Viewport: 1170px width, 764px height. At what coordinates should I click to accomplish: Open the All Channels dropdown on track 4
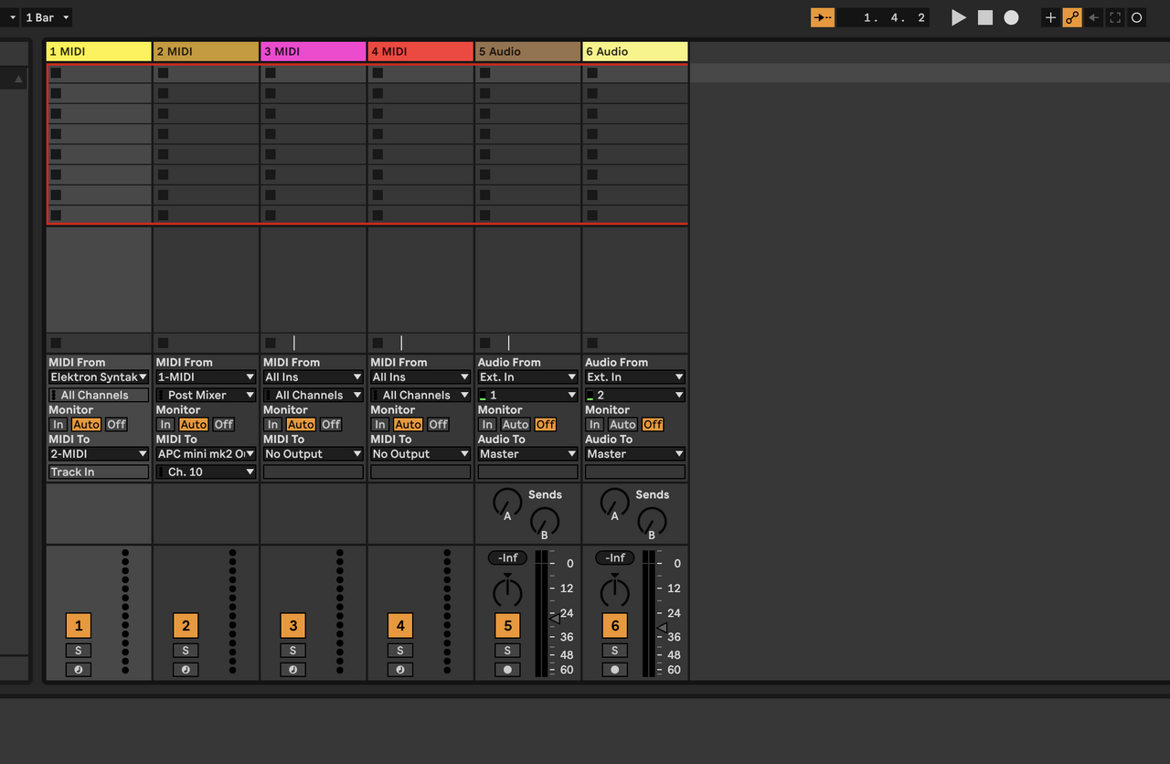420,395
